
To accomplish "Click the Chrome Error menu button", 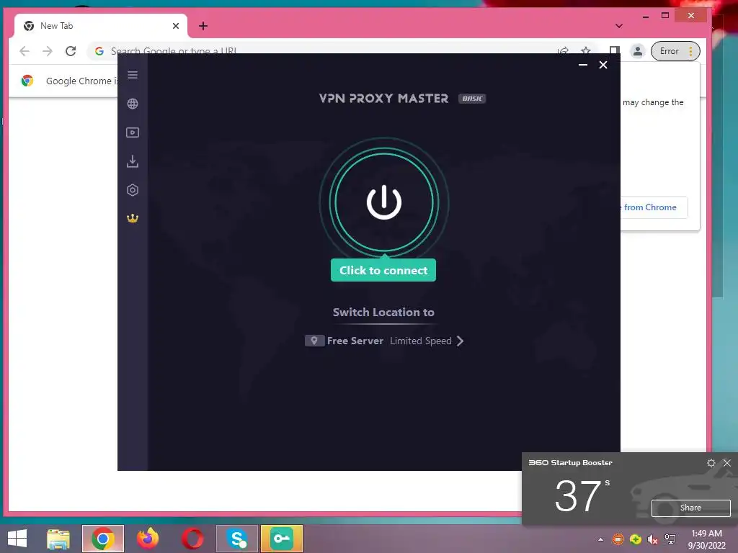I will (x=675, y=51).
